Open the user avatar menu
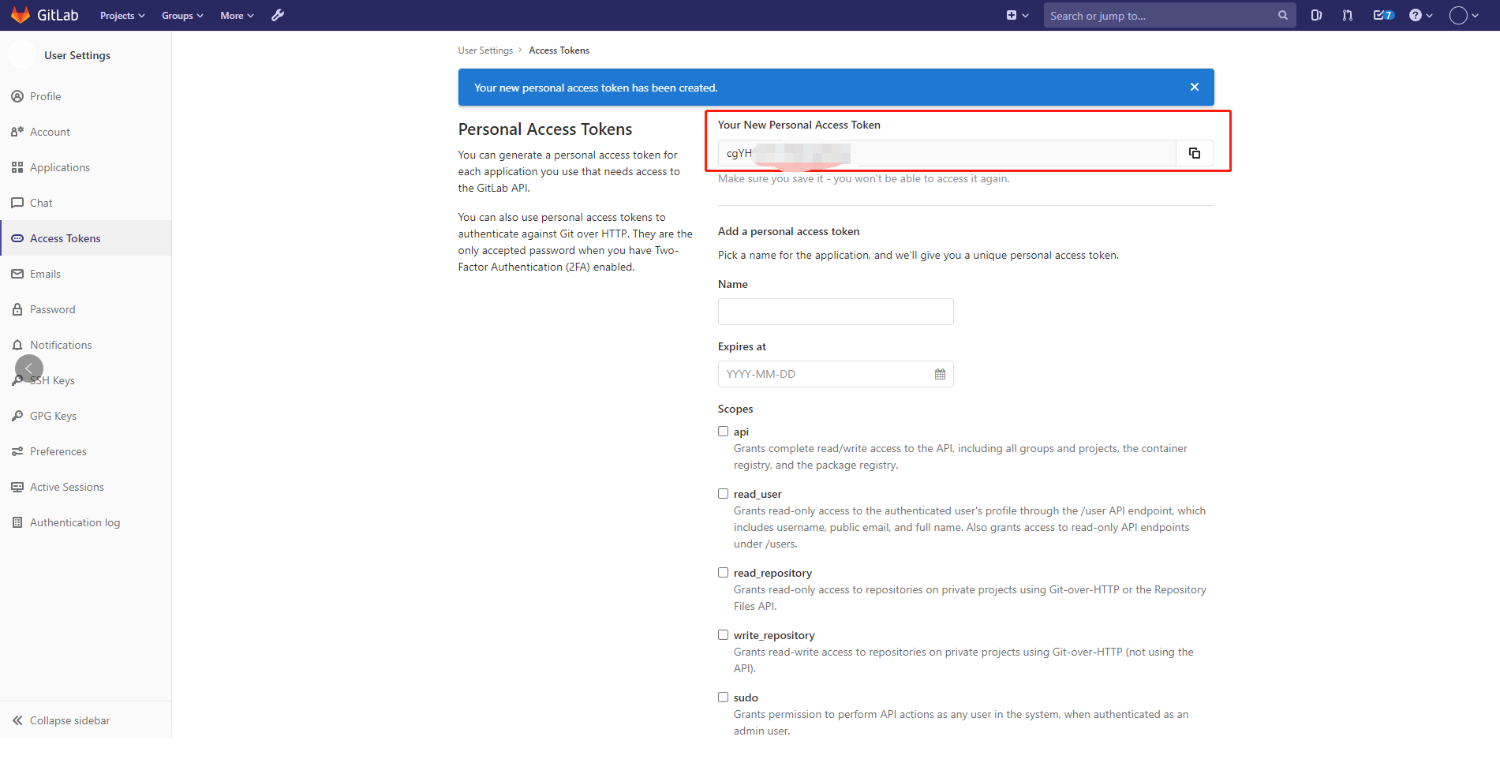1500x759 pixels. tap(1464, 15)
